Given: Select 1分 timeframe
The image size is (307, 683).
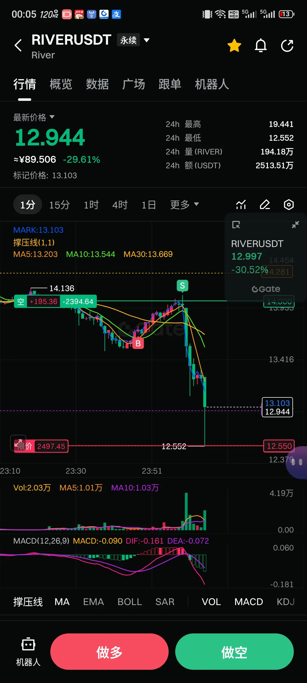Looking at the screenshot, I should point(28,205).
